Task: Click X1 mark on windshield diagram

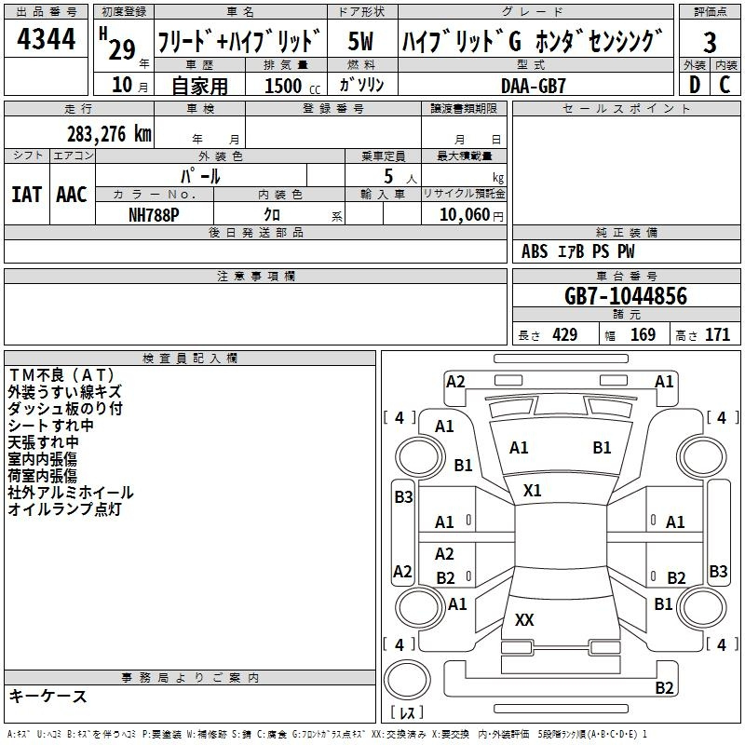Action: [x=532, y=491]
